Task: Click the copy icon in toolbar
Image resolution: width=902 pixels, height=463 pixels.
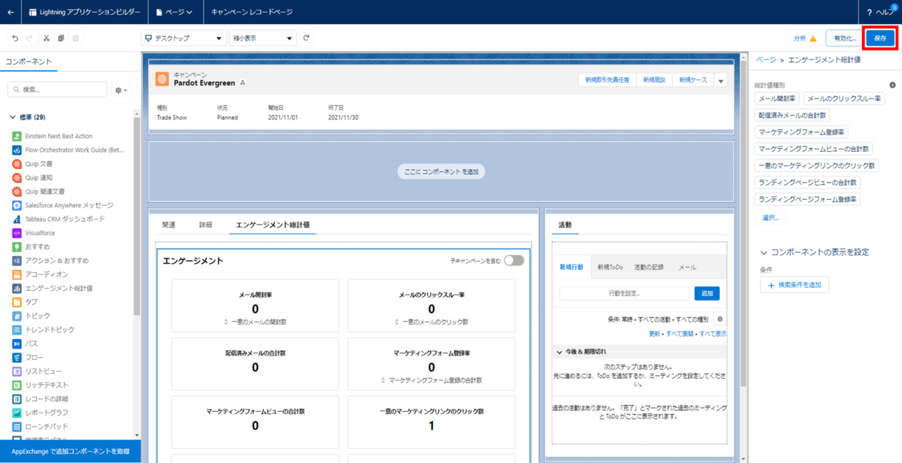Action: (61, 38)
